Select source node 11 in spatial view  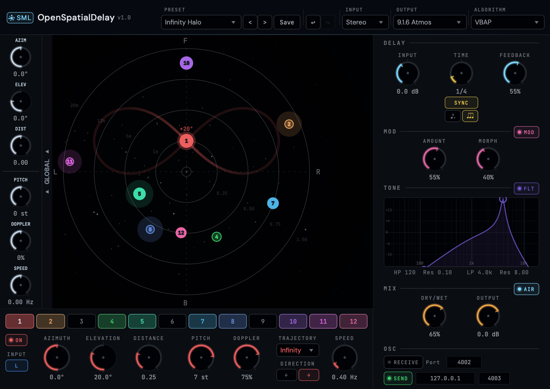pyautogui.click(x=70, y=162)
